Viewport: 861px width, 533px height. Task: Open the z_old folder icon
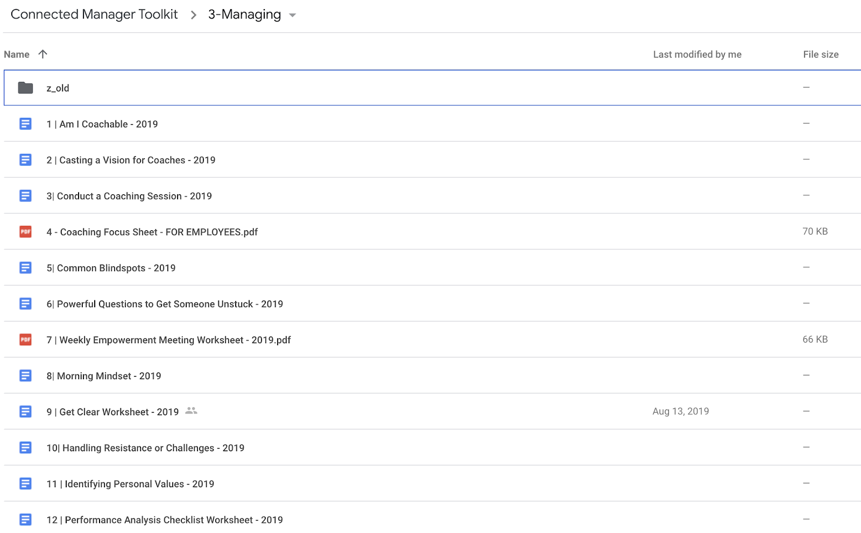(25, 88)
